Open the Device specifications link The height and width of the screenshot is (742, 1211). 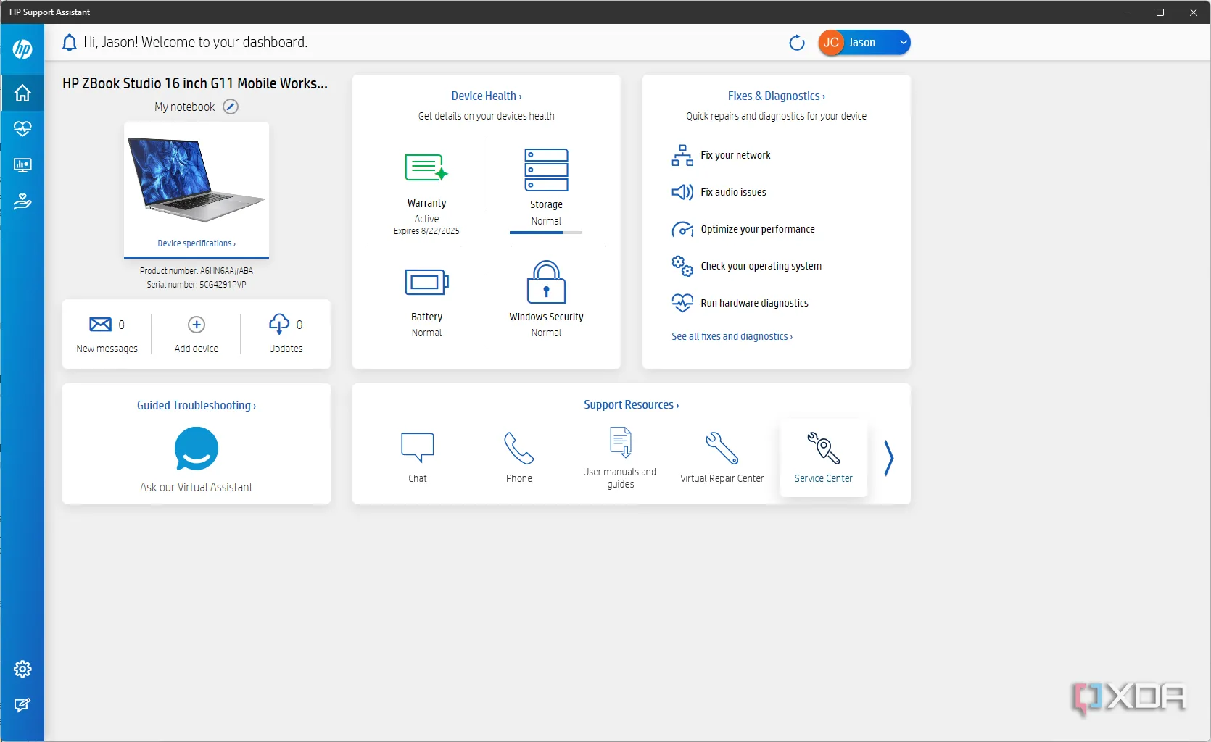pos(197,243)
